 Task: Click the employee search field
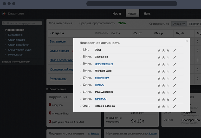(x=22, y=23)
